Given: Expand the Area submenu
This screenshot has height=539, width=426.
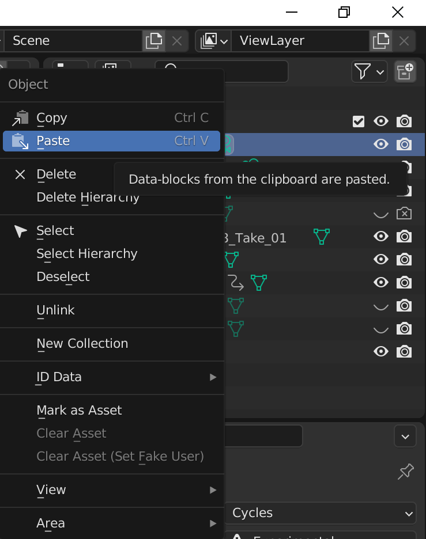Looking at the screenshot, I should pos(111,523).
